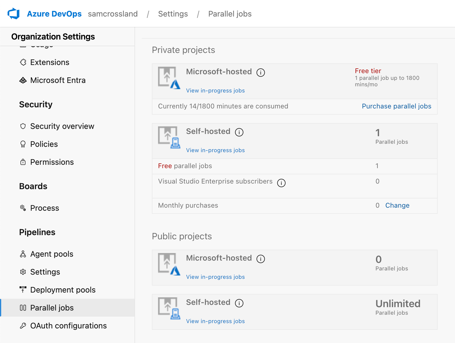This screenshot has width=455, height=343.
Task: Click private Self-hosted info icon
Action: click(x=239, y=132)
